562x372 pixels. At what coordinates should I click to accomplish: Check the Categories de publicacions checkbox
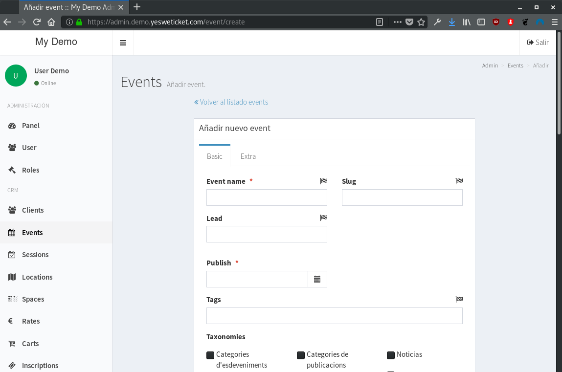(x=301, y=355)
